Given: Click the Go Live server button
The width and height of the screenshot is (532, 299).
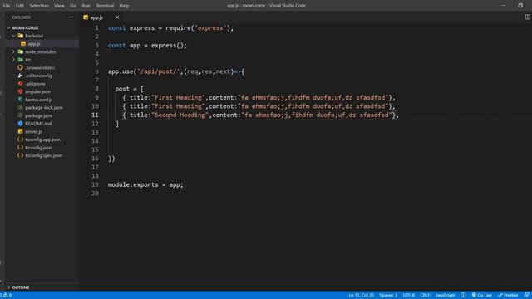Looking at the screenshot, I should point(482,295).
